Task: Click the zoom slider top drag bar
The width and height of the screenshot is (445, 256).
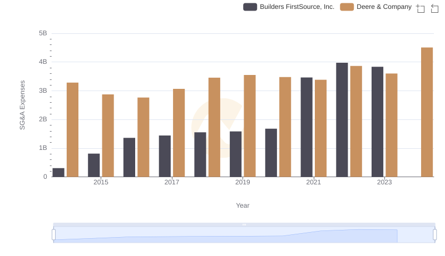Action: 244,224
